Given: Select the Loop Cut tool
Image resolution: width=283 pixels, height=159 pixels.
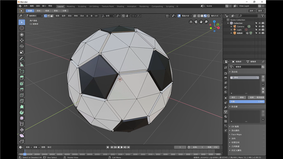Looking at the screenshot, I should (22, 95).
